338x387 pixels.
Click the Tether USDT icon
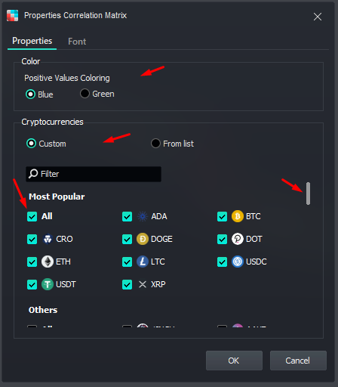point(48,284)
